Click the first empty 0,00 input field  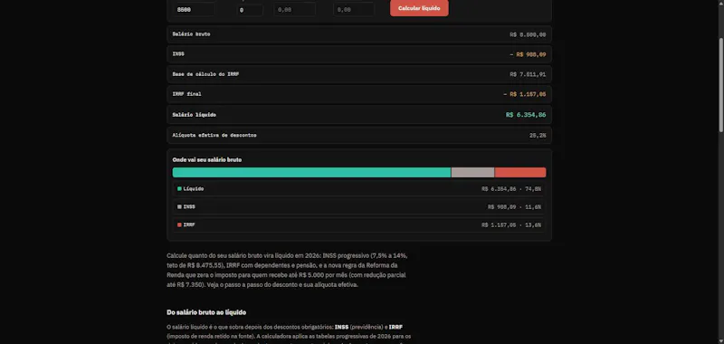click(x=295, y=9)
